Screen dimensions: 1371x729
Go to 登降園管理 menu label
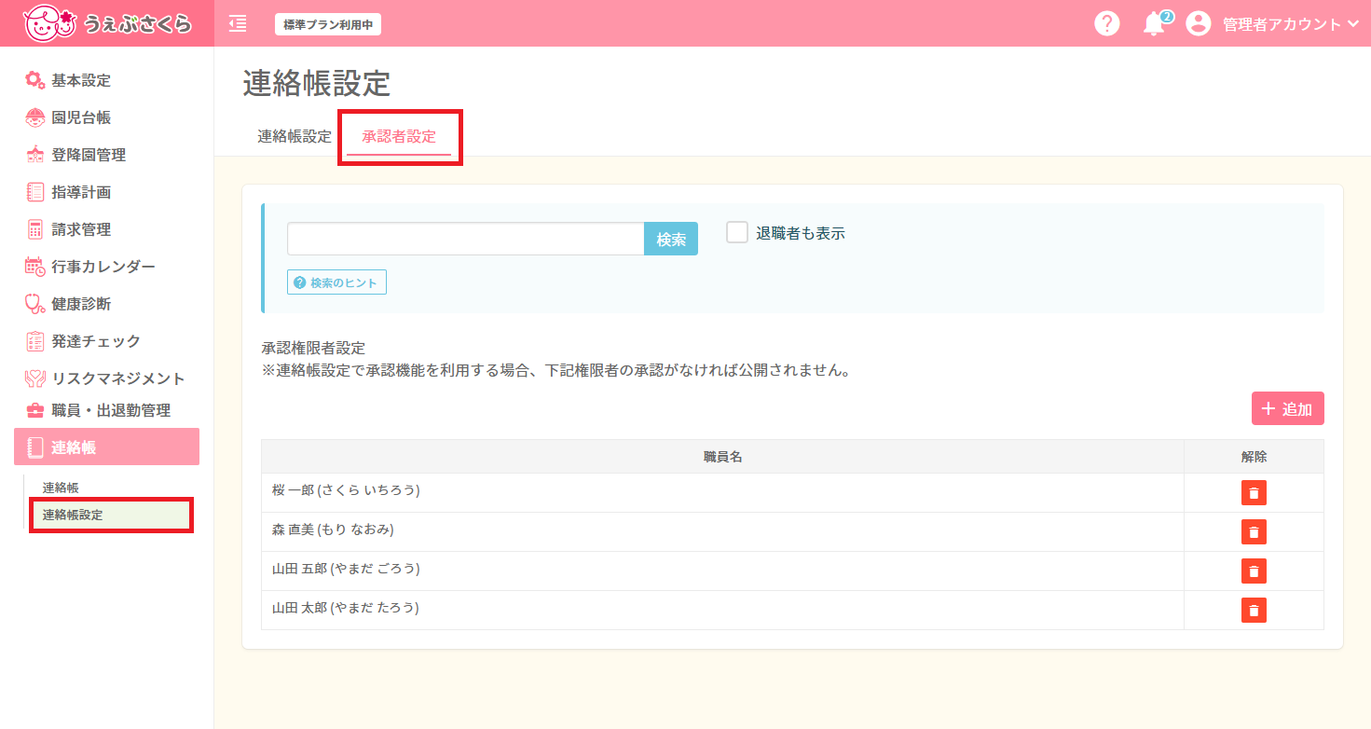[x=89, y=155]
